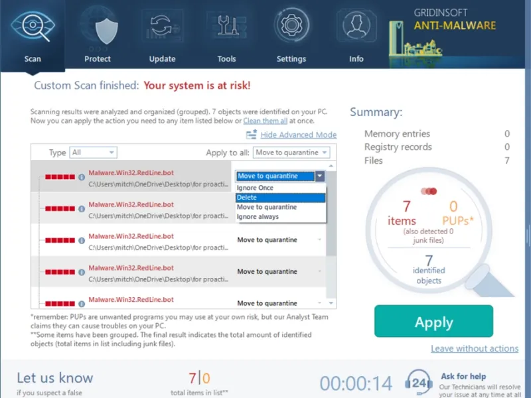Click the Hide Advanced Mode link
The image size is (531, 398).
click(x=298, y=135)
